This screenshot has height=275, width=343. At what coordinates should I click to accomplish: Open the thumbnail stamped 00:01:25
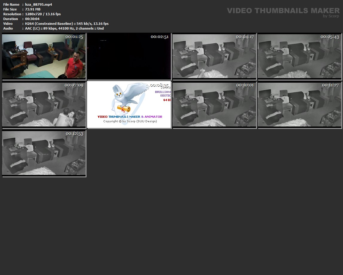[x=44, y=56]
